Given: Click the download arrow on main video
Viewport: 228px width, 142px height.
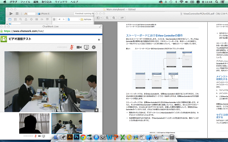Looking at the screenshot, I should (97, 110).
